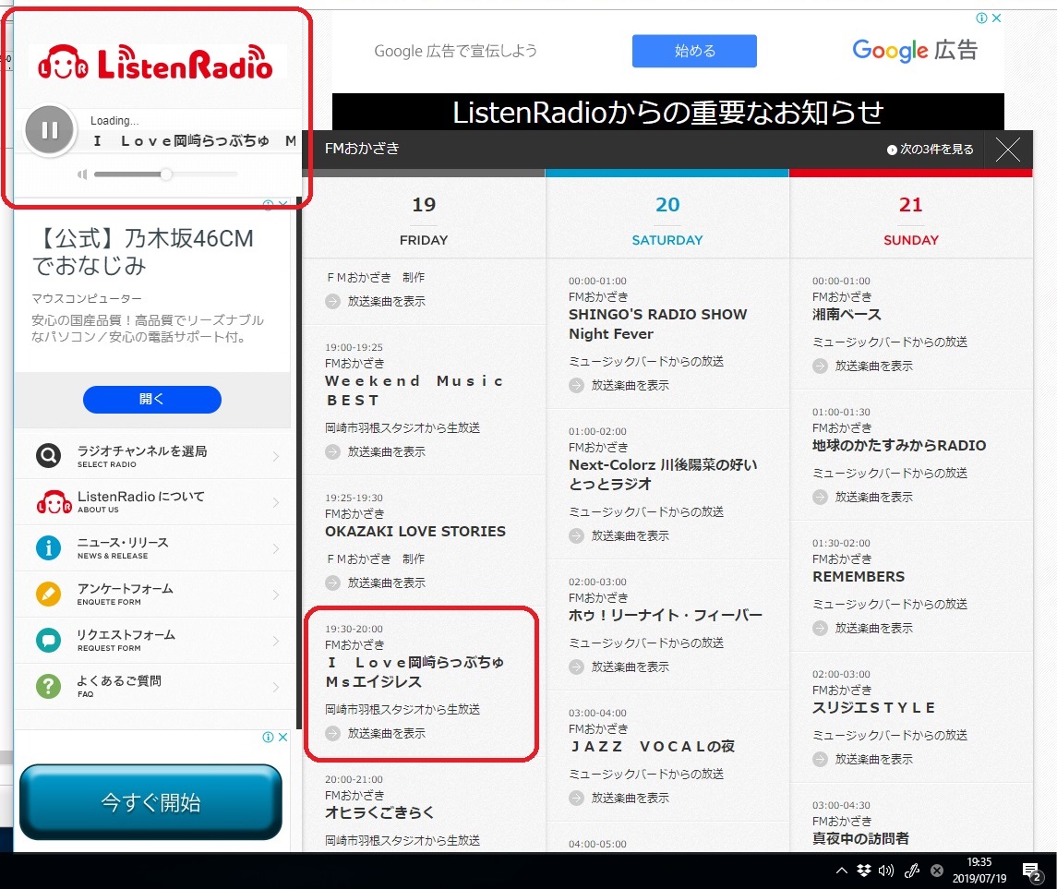
Task: Select the 20 Saturday column header
Action: 667,220
